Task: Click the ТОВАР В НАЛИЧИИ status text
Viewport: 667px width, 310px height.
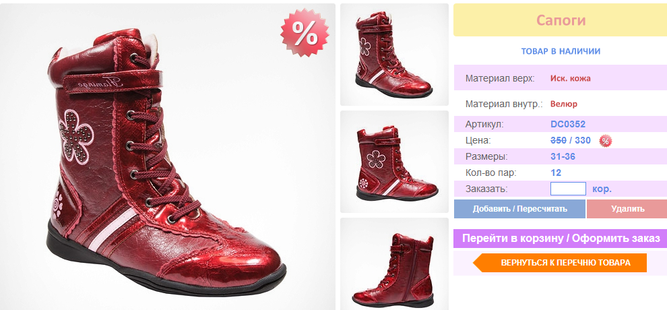Action: point(560,51)
